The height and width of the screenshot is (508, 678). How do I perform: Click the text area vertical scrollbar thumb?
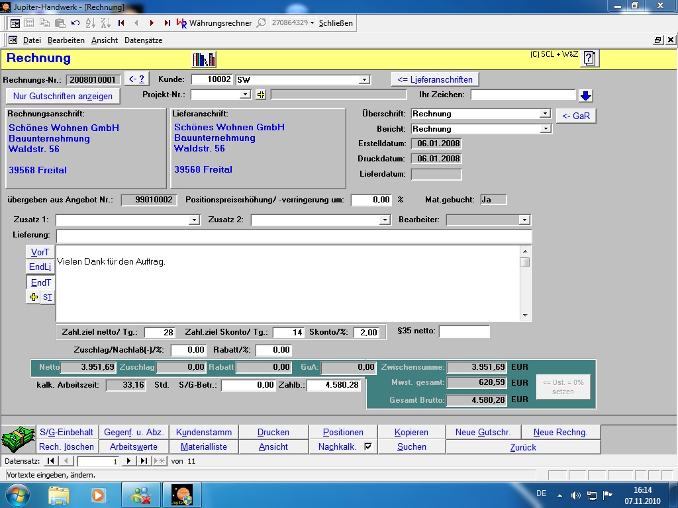click(x=525, y=262)
